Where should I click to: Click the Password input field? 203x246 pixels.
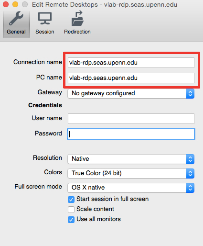click(131, 134)
